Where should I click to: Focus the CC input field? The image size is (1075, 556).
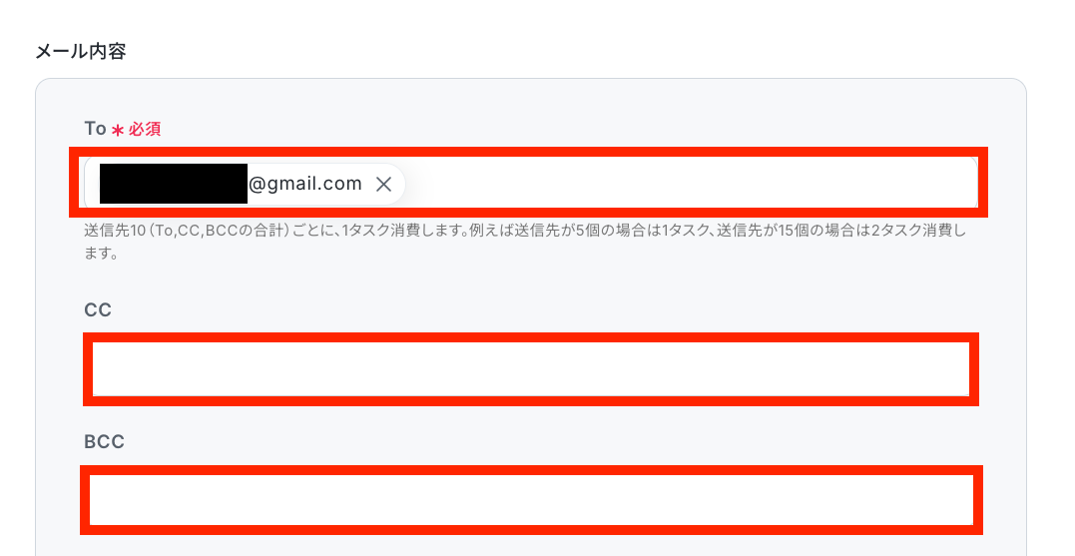click(531, 369)
